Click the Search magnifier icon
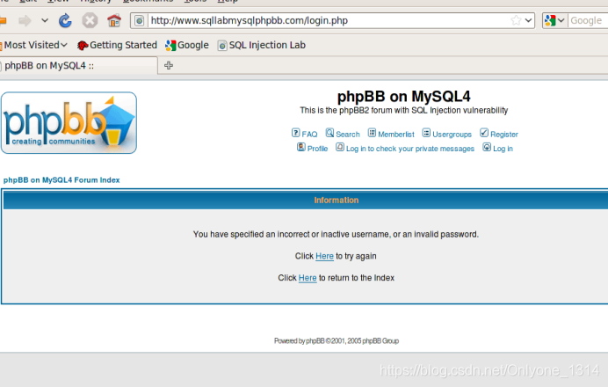 [329, 133]
